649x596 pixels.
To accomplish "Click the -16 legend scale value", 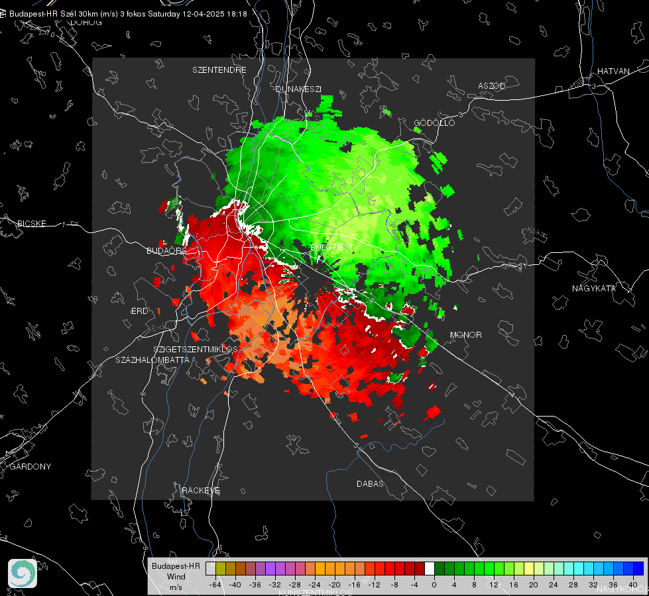I will (354, 585).
